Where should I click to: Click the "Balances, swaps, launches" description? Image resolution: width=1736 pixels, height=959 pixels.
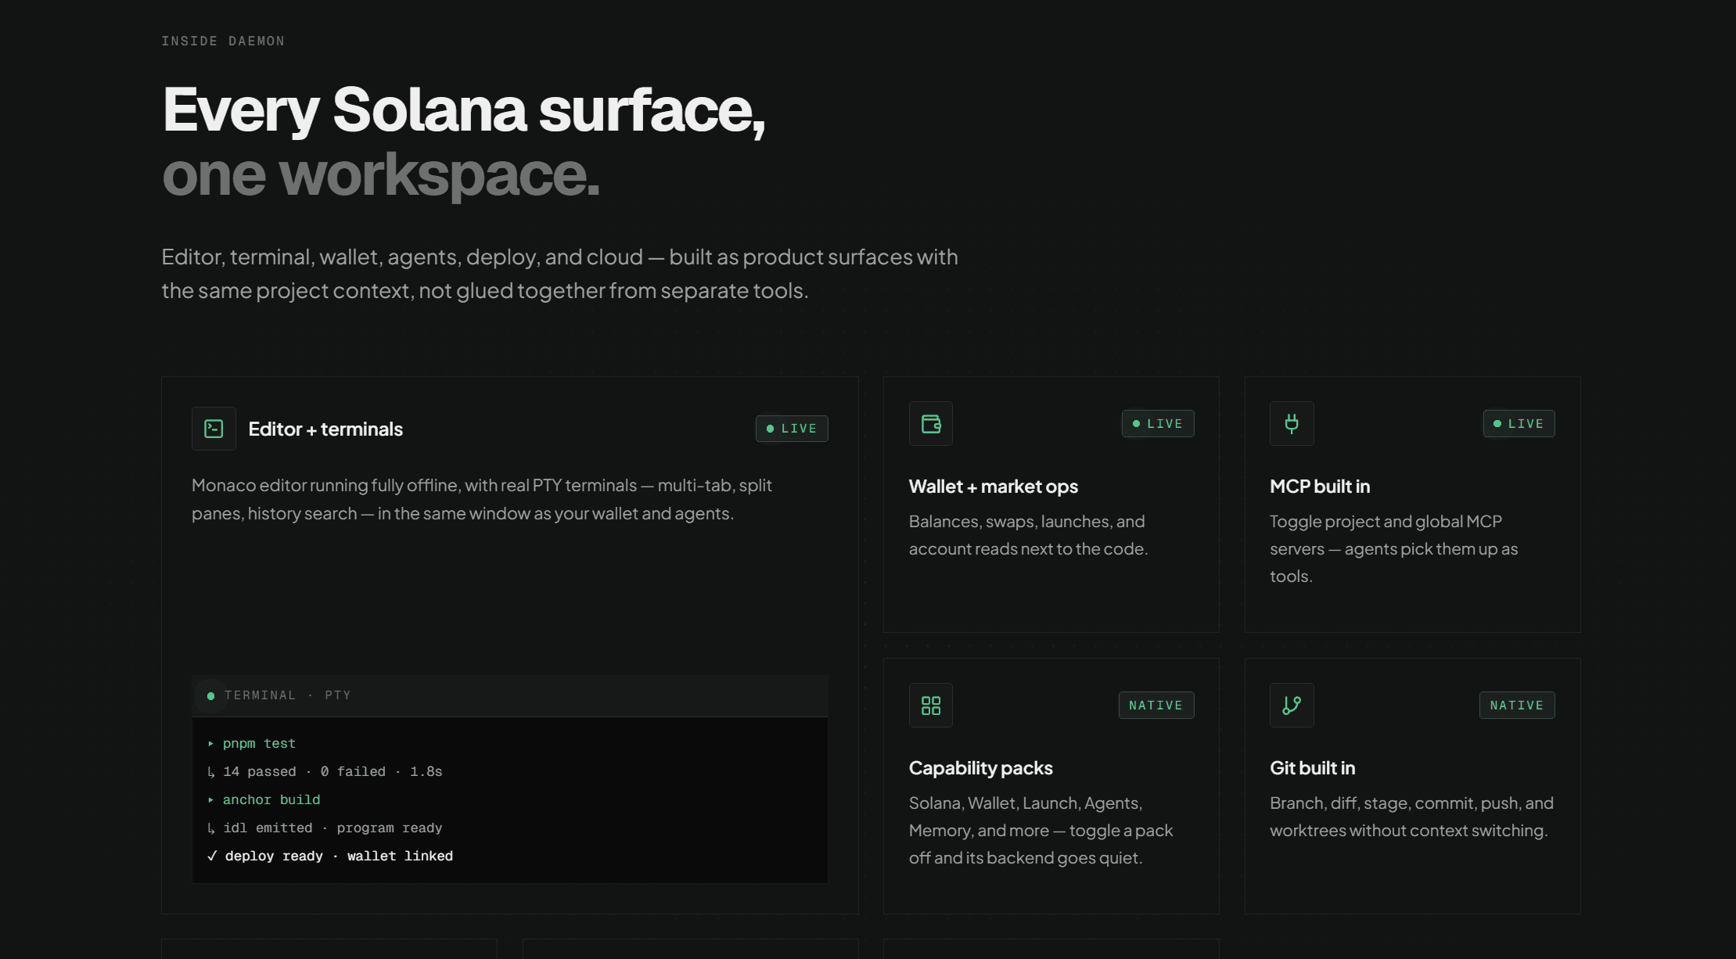coord(1029,535)
